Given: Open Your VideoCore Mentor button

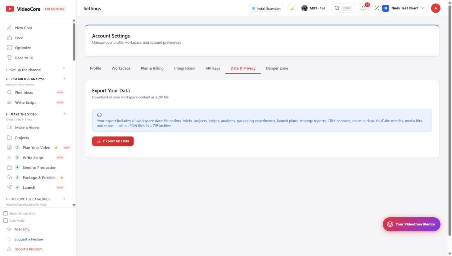Looking at the screenshot, I should point(411,224).
